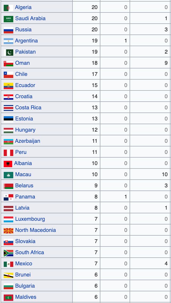Open the Azerbaijan link

28,141
